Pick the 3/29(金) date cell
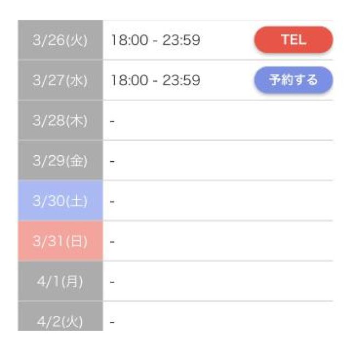The image size is (351, 351). [x=60, y=161]
